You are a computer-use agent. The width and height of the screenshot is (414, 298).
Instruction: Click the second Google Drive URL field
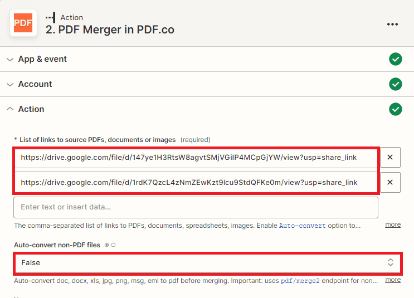click(x=196, y=182)
